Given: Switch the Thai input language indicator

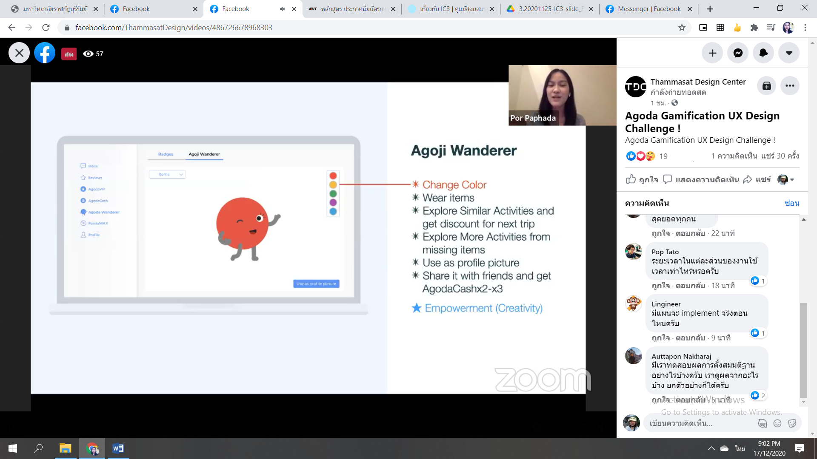Looking at the screenshot, I should (740, 448).
